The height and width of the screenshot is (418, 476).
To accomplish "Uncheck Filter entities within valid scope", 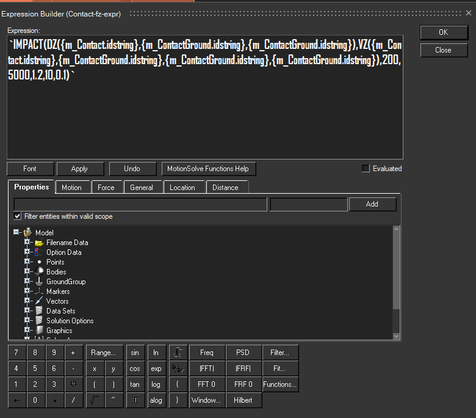I will 18,216.
